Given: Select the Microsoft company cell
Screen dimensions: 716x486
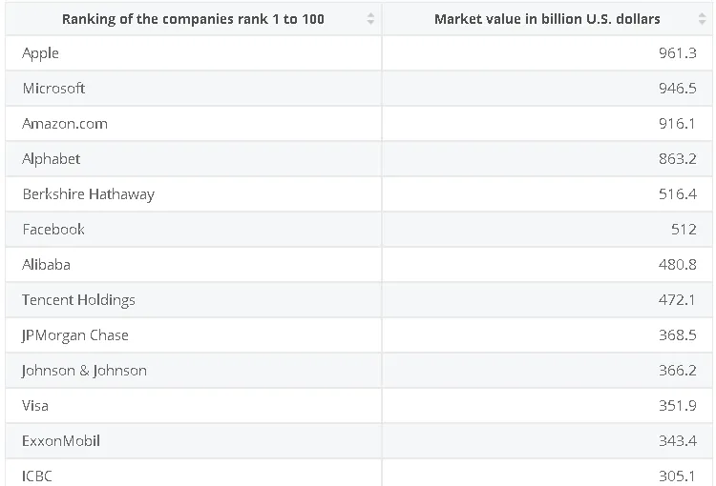Looking at the screenshot, I should pos(54,89).
